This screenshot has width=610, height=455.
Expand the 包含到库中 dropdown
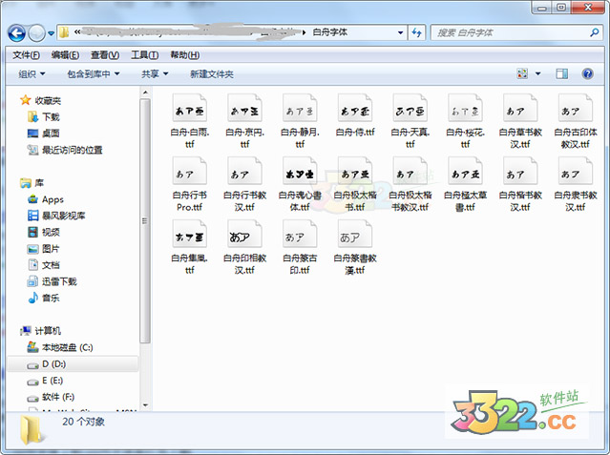click(x=94, y=73)
